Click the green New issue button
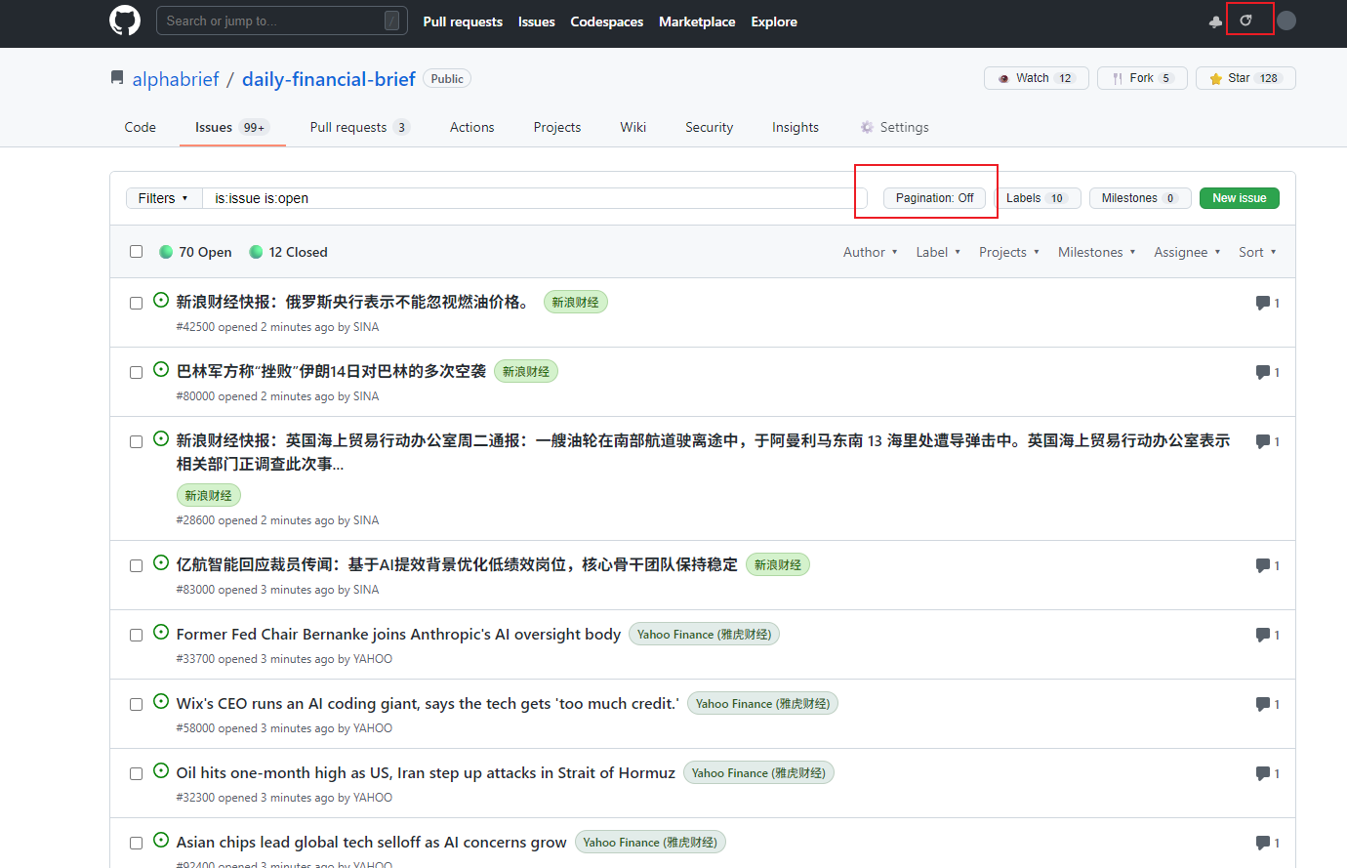The width and height of the screenshot is (1347, 868). pos(1240,198)
